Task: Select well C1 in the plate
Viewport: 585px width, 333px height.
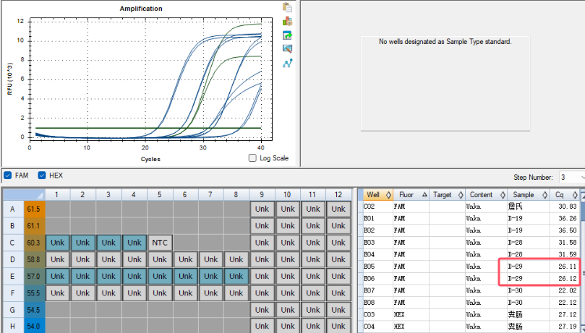Action: [x=57, y=243]
